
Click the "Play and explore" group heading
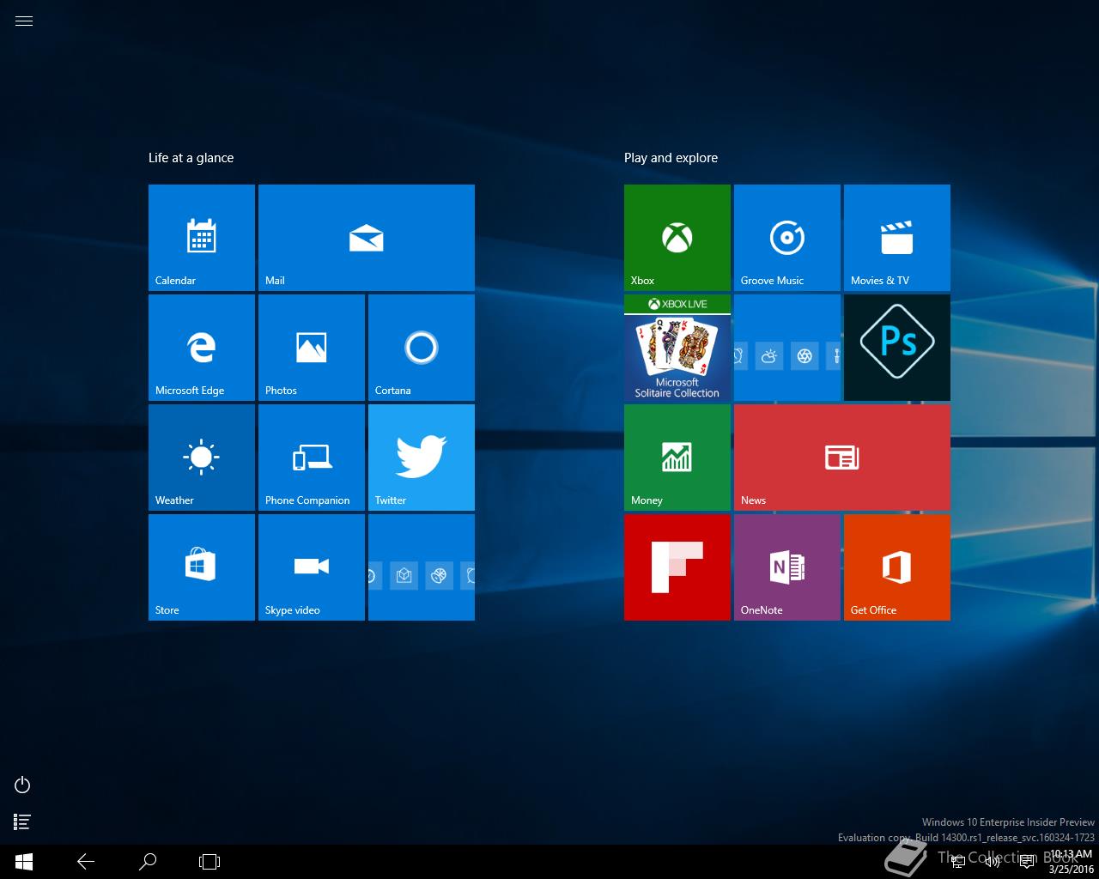pyautogui.click(x=671, y=158)
